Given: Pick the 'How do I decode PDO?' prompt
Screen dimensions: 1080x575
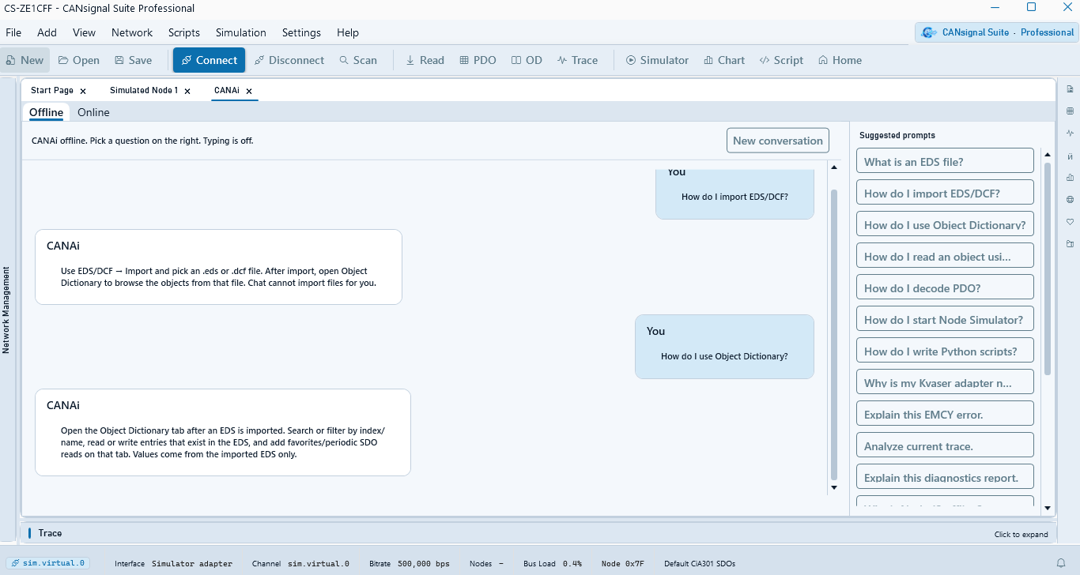Looking at the screenshot, I should 945,287.
